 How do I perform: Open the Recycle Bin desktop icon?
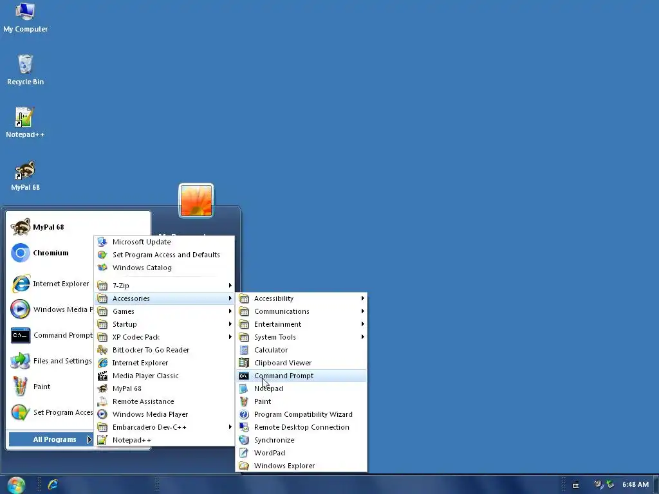tap(25, 70)
